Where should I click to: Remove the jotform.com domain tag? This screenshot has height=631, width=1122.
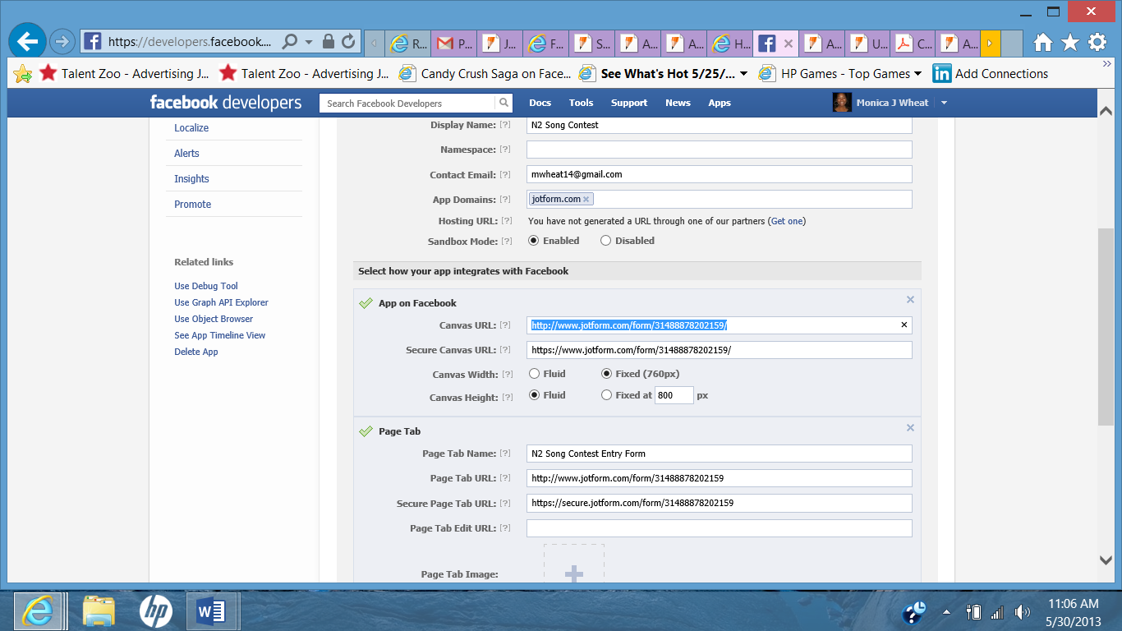click(x=586, y=200)
